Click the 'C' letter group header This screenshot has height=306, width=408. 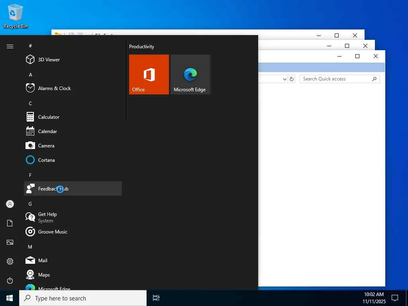(x=30, y=103)
